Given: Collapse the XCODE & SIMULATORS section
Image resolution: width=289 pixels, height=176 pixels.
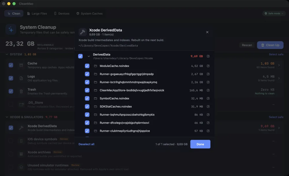Looking at the screenshot, I should tap(7, 117).
